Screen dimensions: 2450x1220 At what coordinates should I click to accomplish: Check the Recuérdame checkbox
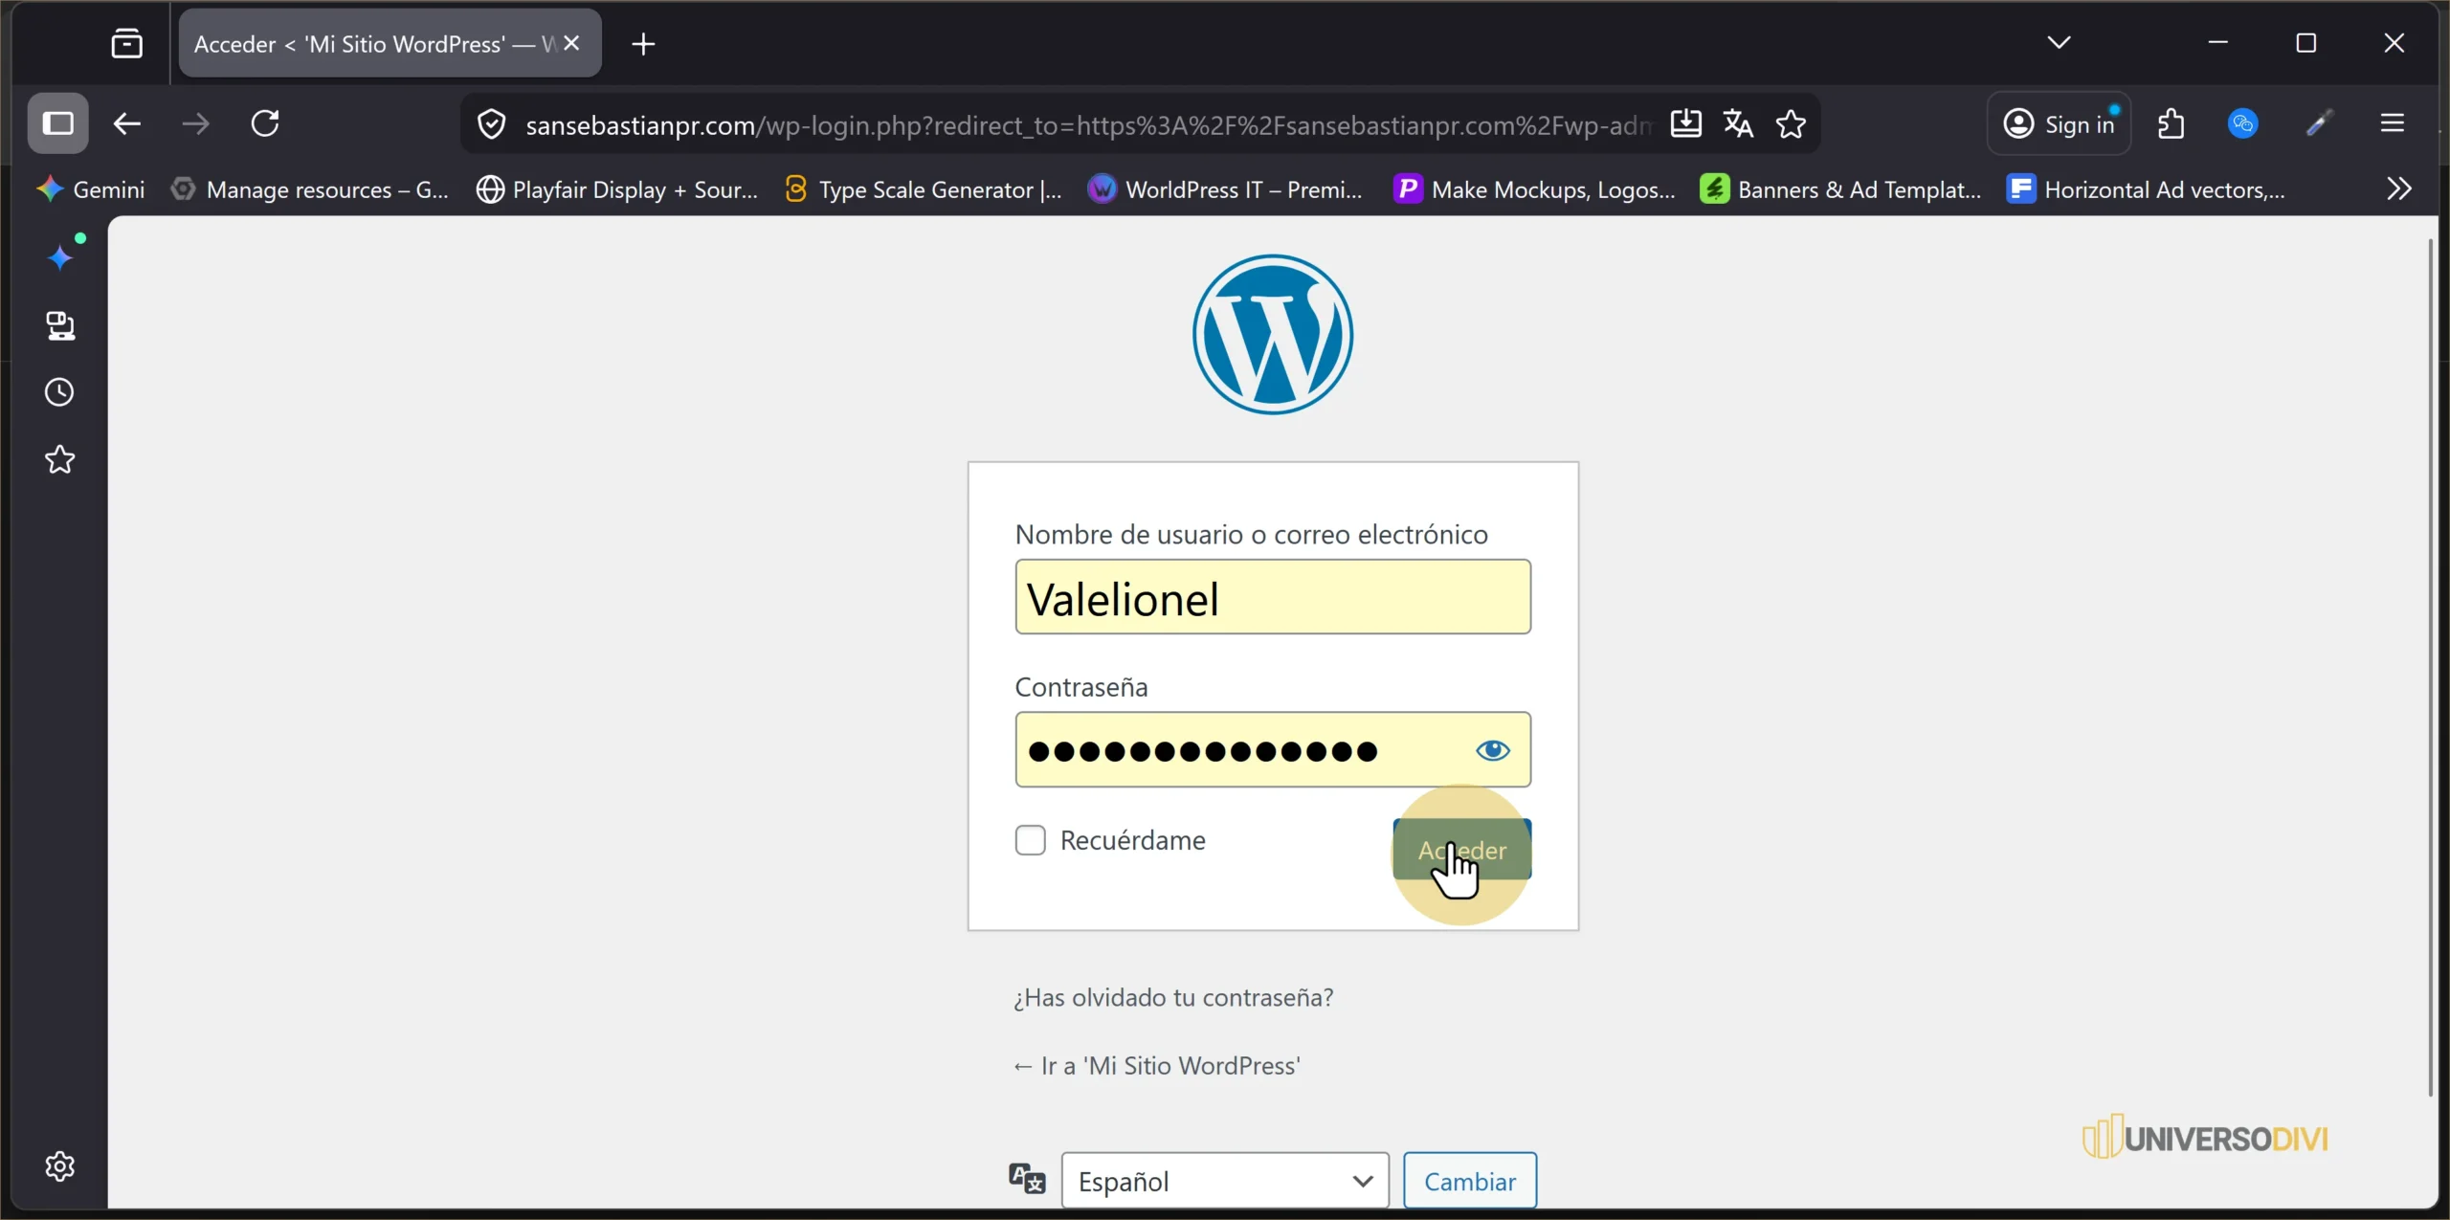click(1031, 840)
